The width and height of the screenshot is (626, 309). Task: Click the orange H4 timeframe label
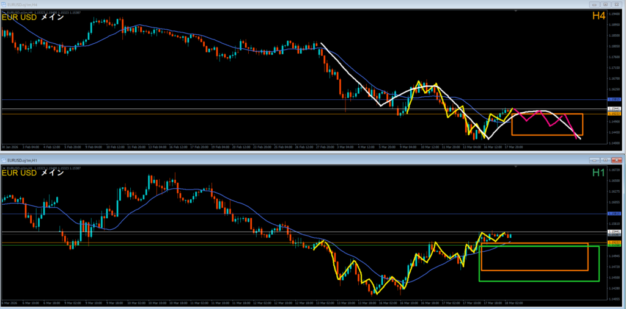pyautogui.click(x=598, y=16)
